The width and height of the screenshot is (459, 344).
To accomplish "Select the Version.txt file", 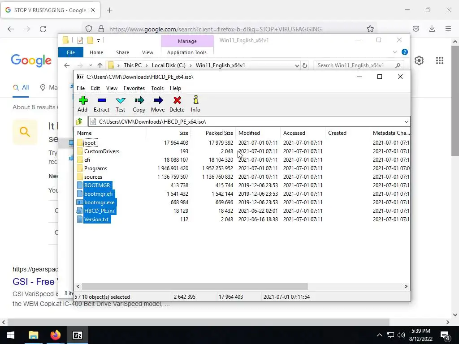I will pos(96,219).
